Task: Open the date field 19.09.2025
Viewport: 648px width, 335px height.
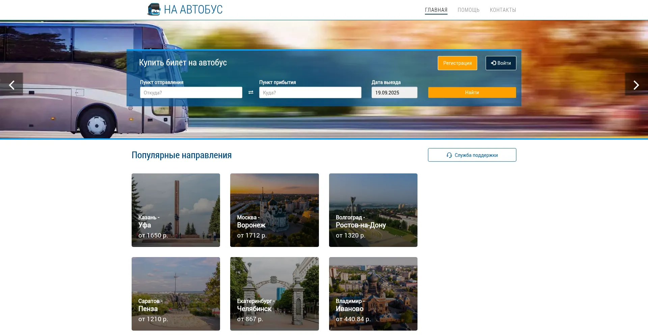Action: click(394, 92)
